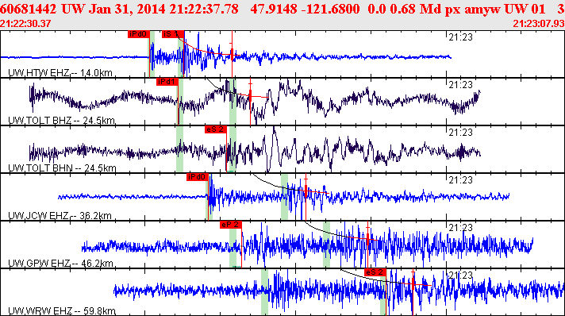Select the eP 2 pick flag on GPW

[231, 225]
